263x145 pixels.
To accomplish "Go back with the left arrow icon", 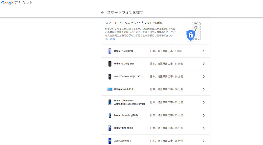I will [x=102, y=12].
